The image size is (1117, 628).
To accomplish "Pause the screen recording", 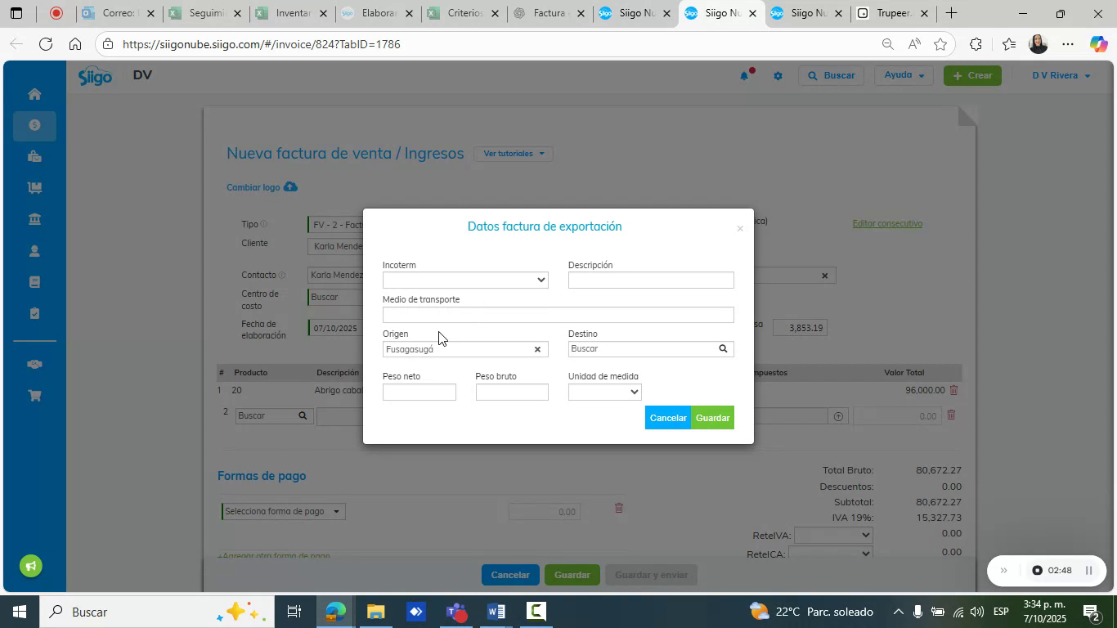I will [x=1088, y=571].
